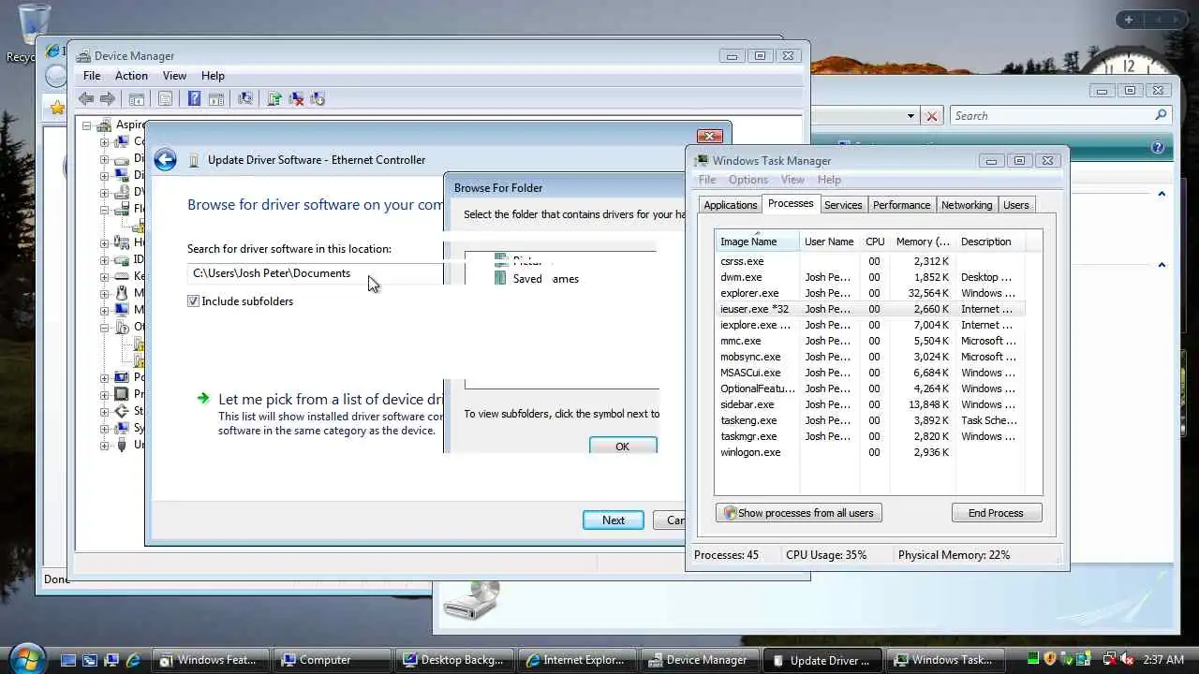
Task: Expand the last USB category tree node
Action: pyautogui.click(x=105, y=446)
